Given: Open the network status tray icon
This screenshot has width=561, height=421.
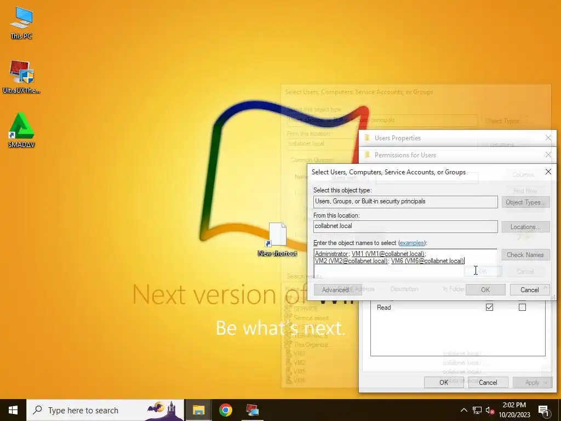Looking at the screenshot, I should (477, 410).
